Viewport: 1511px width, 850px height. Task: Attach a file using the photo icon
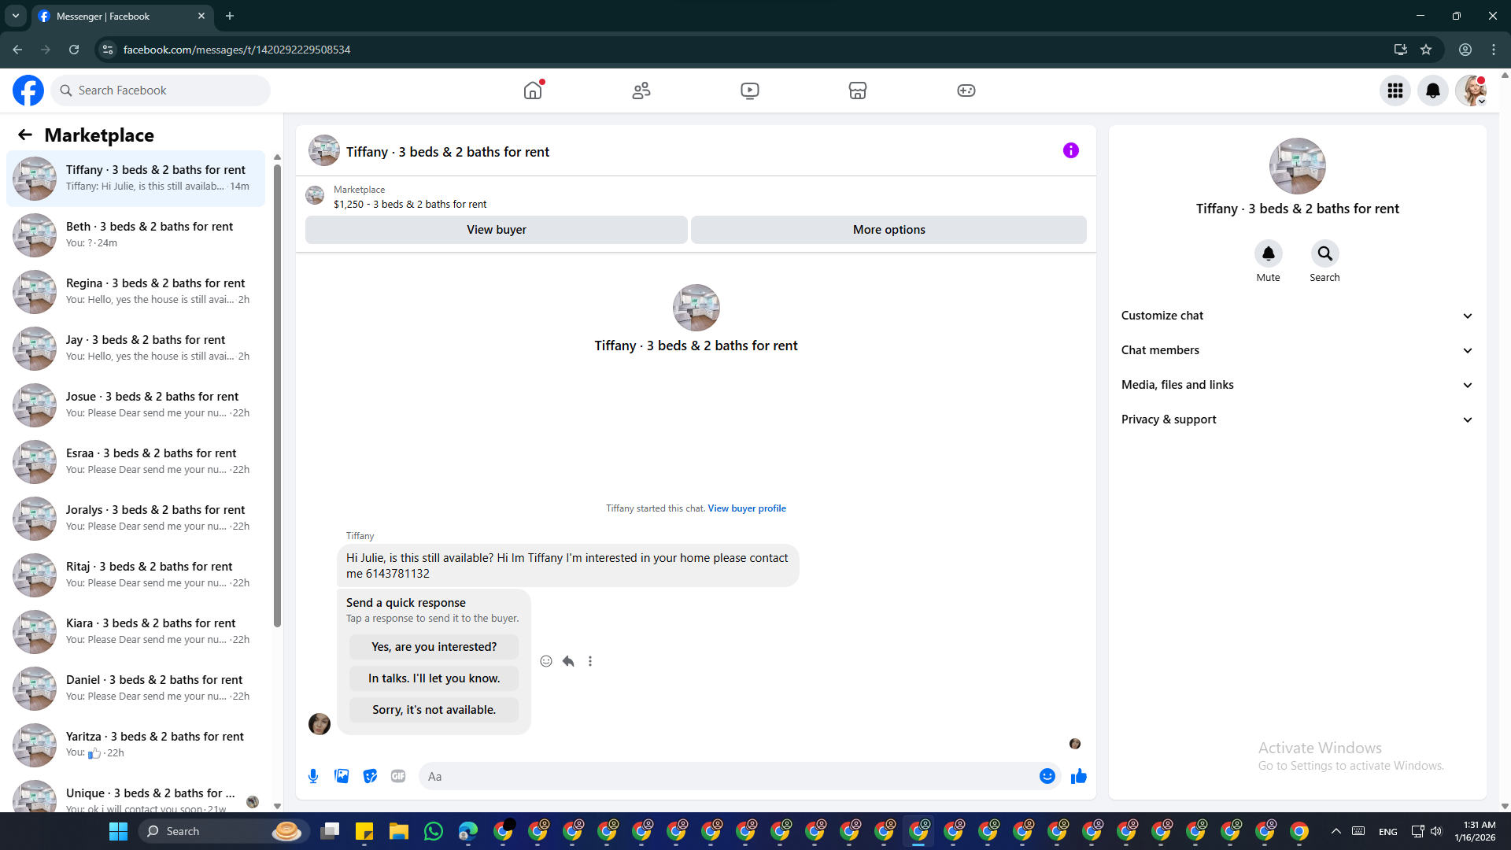(x=342, y=776)
